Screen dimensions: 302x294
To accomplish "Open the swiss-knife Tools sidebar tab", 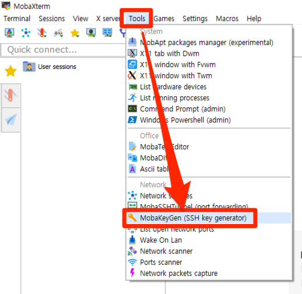I will click(x=10, y=96).
